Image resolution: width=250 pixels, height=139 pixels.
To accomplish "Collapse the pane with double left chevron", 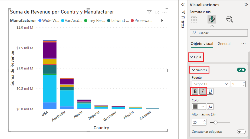I will 183,5.
